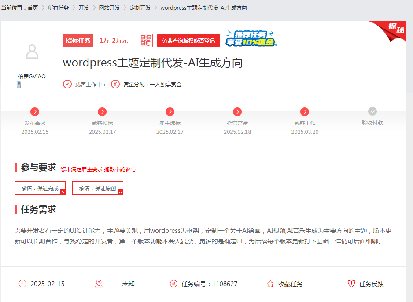Click the warning 您未满足雇主要求,抱歉不能参与
The width and height of the screenshot is (413, 302).
[x=98, y=169]
